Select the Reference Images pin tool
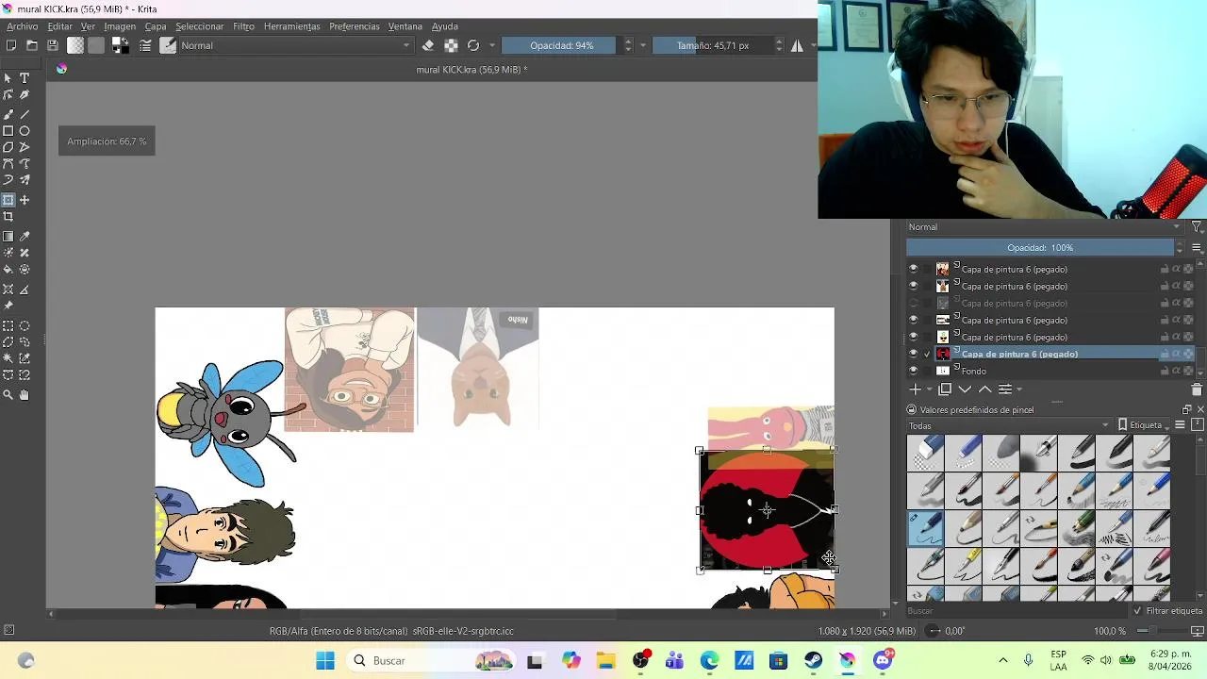 pos(8,306)
